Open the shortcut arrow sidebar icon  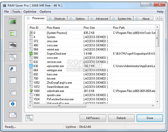13,69
